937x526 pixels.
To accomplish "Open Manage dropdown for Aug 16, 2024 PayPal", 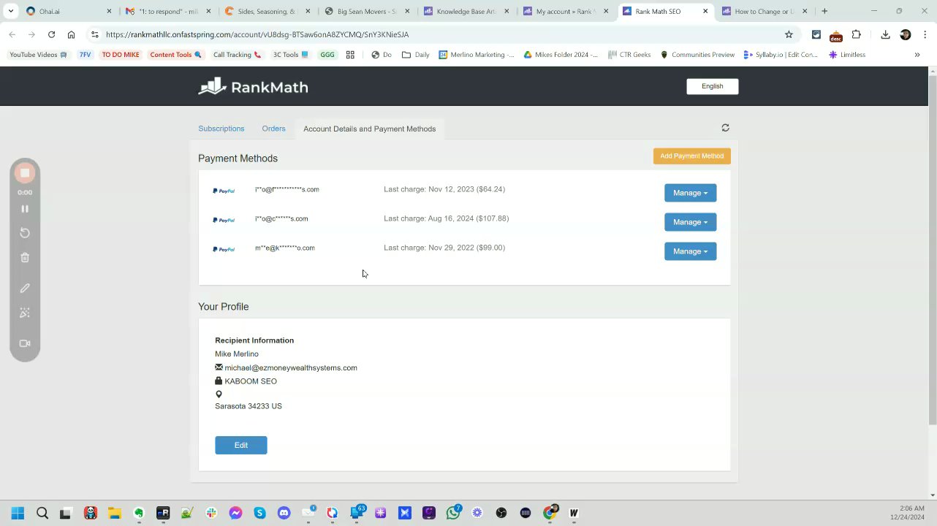I will (690, 222).
